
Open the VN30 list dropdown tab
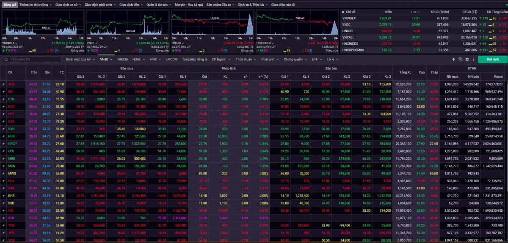coord(106,60)
